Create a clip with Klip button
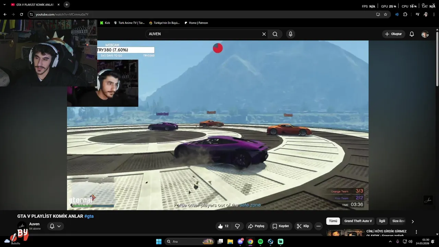The image size is (439, 247). click(303, 226)
